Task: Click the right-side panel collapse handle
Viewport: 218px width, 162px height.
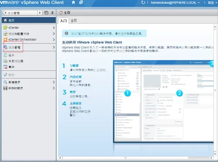Action: (x=215, y=90)
